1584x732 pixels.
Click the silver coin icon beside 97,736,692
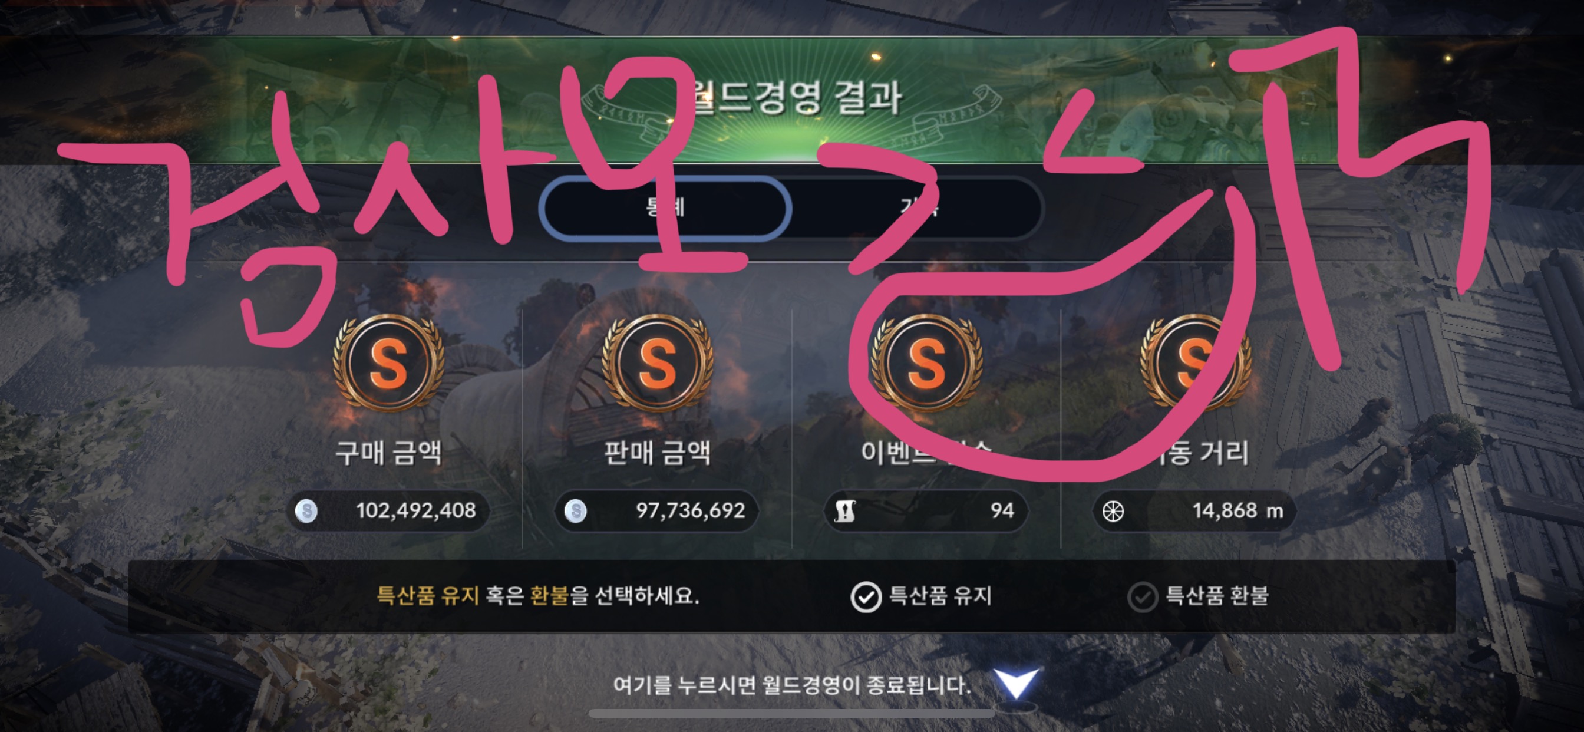coord(576,510)
